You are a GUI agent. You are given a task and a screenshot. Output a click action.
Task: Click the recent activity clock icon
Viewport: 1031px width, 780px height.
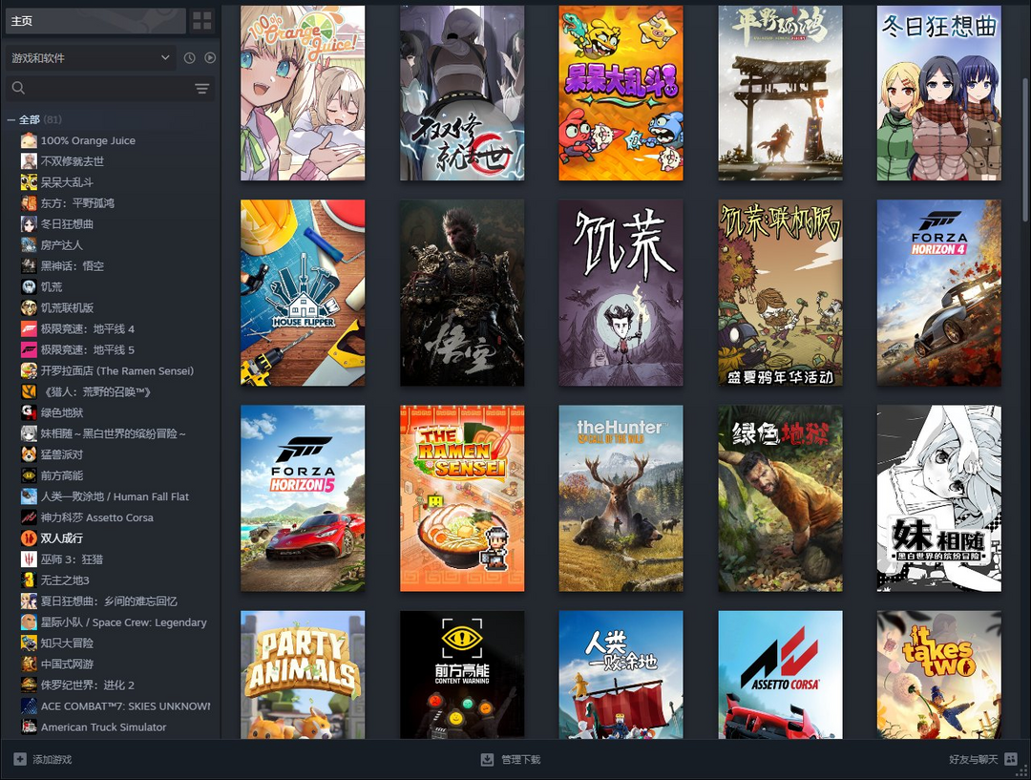click(x=189, y=58)
